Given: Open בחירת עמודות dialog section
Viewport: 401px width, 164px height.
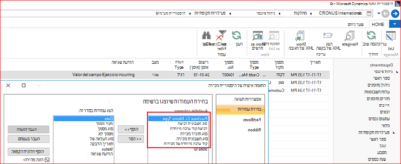Looking at the screenshot, I should [240, 109].
